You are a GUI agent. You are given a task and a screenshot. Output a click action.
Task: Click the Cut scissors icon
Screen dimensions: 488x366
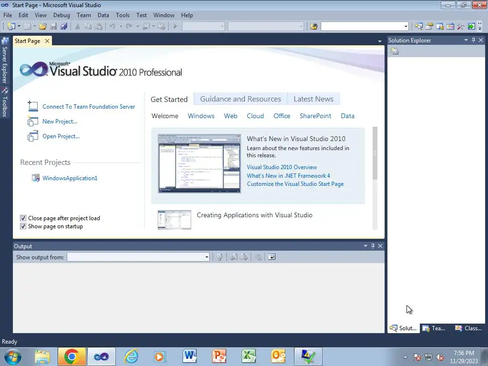pos(78,27)
